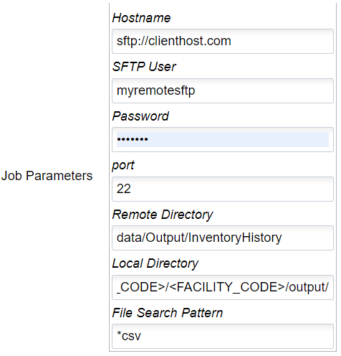Focus the Password input field

point(223,140)
